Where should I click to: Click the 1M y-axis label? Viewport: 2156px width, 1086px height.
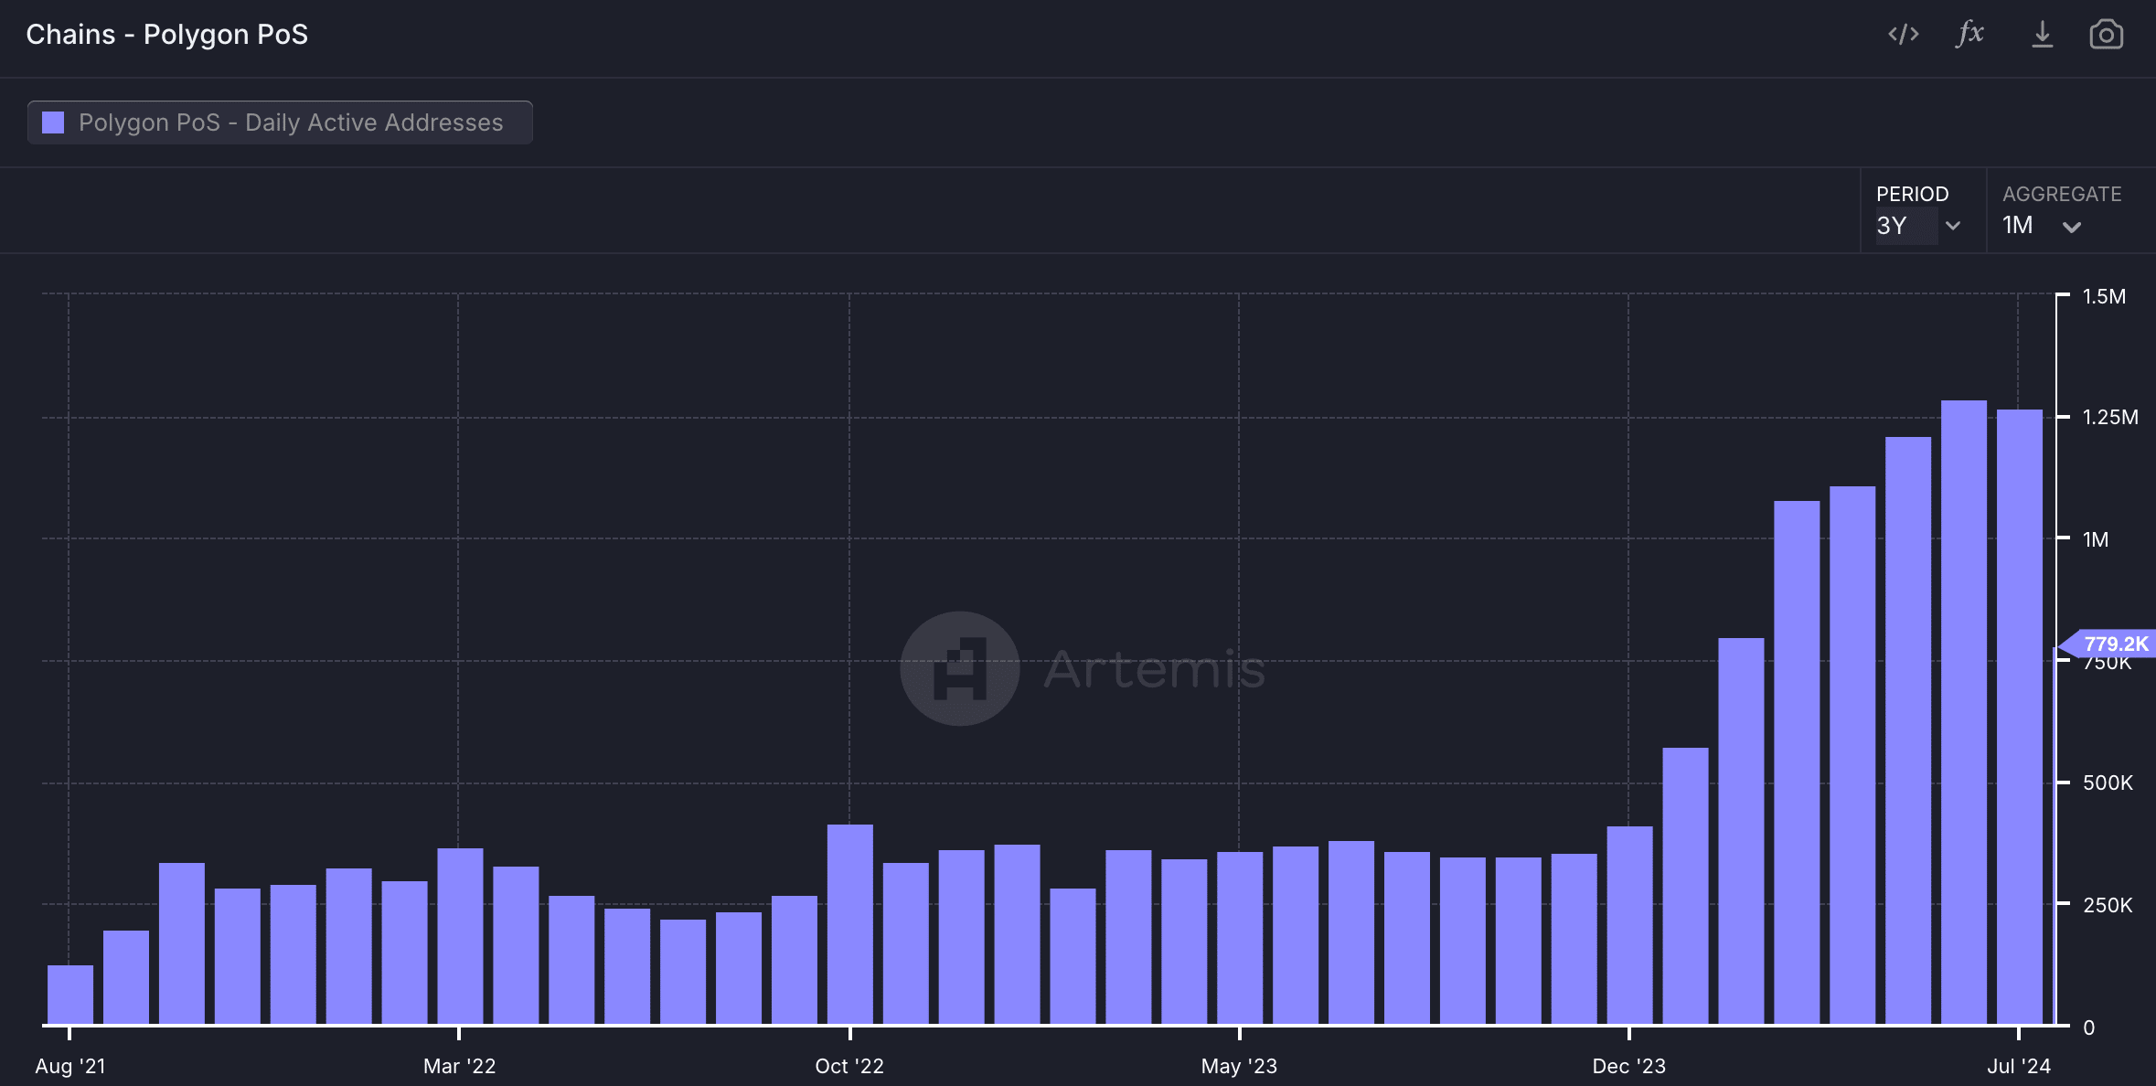2096,539
